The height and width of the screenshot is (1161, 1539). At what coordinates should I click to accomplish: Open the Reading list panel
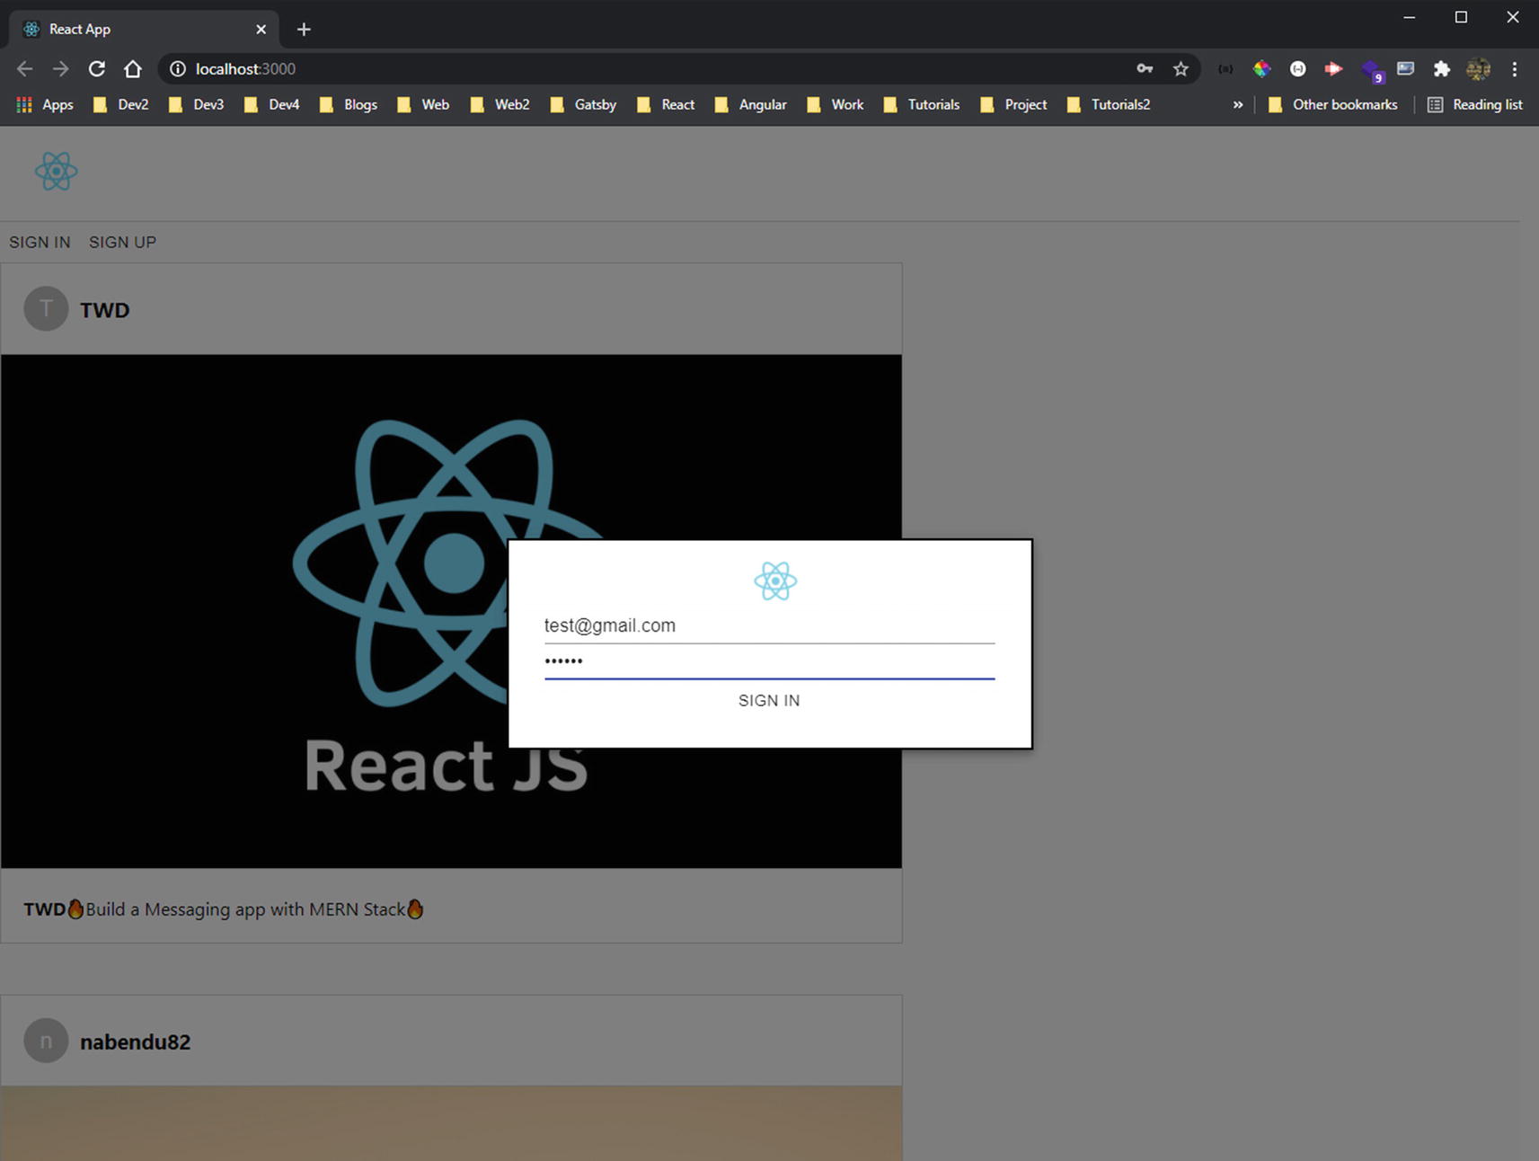coord(1475,105)
